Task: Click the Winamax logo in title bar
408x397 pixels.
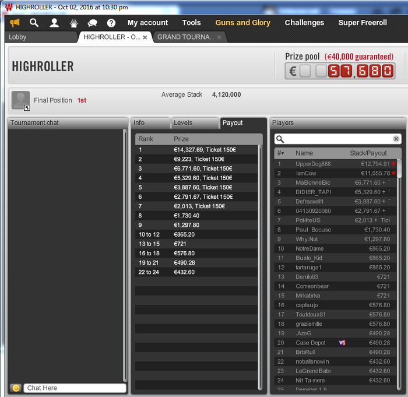Action: click(9, 7)
